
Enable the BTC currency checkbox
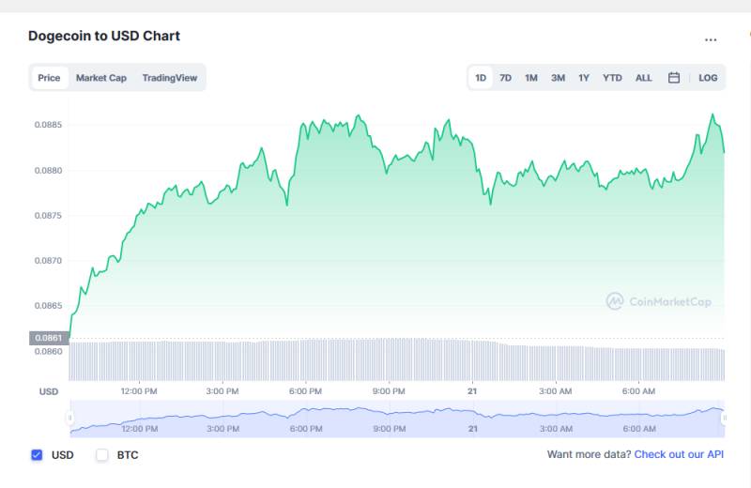pos(102,455)
